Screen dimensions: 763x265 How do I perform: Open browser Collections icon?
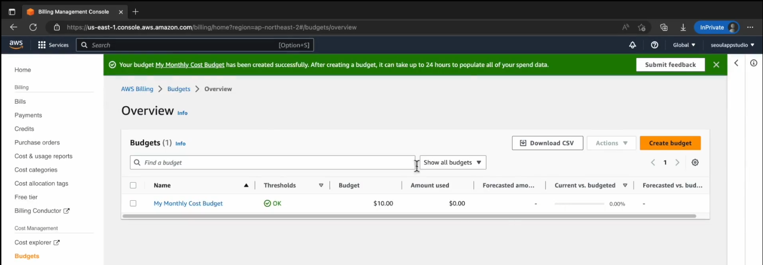[x=664, y=27]
